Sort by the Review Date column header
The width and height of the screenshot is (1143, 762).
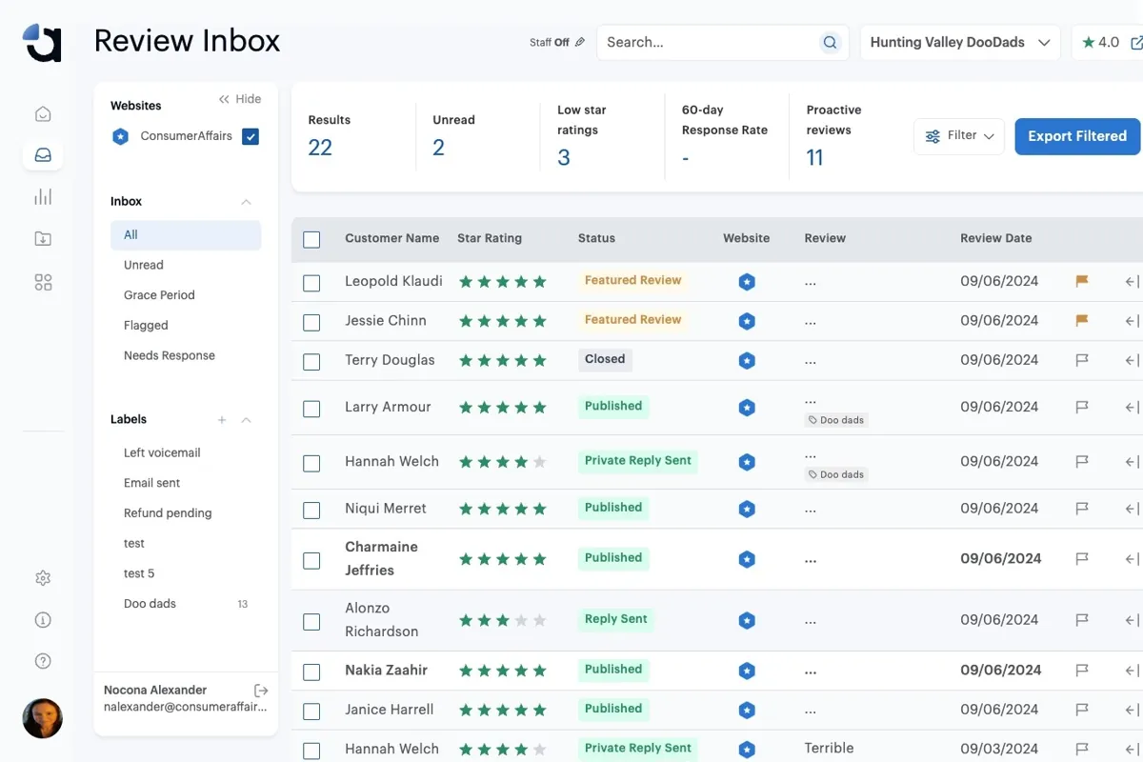click(995, 238)
